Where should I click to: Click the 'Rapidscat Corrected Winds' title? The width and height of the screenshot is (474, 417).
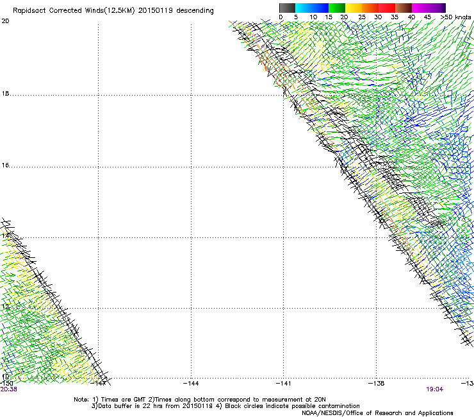pyautogui.click(x=113, y=11)
